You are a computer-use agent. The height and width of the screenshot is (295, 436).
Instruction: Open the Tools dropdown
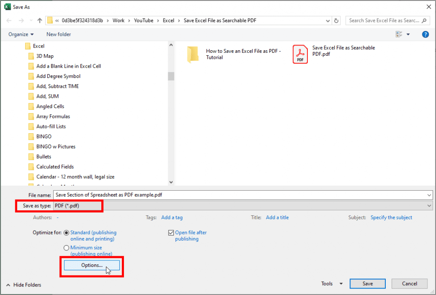tap(332, 284)
